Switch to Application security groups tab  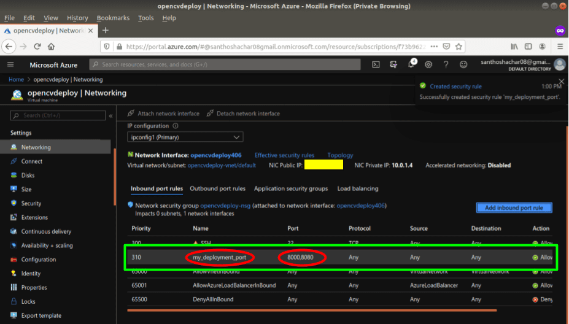pyautogui.click(x=291, y=188)
